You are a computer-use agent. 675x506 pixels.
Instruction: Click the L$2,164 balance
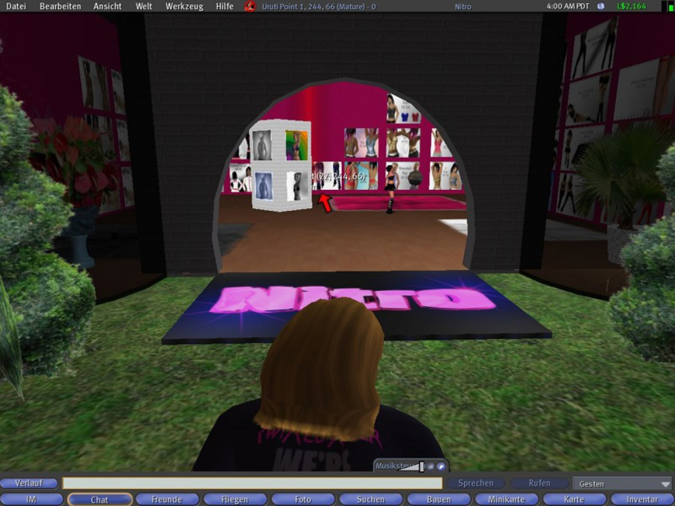point(631,6)
